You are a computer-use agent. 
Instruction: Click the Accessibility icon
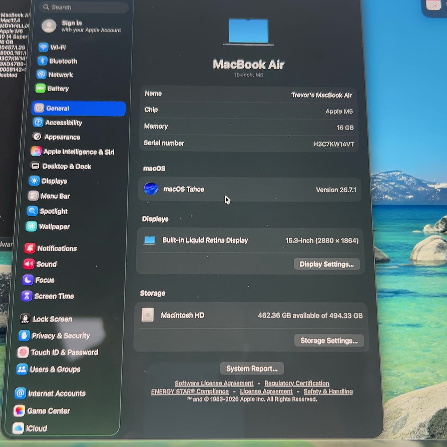[38, 123]
